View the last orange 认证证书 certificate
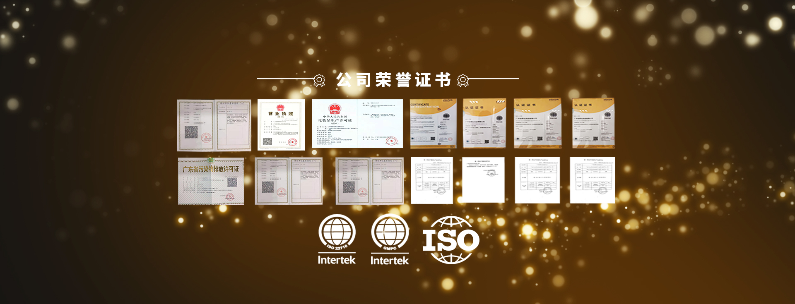The width and height of the screenshot is (795, 304). tap(593, 123)
